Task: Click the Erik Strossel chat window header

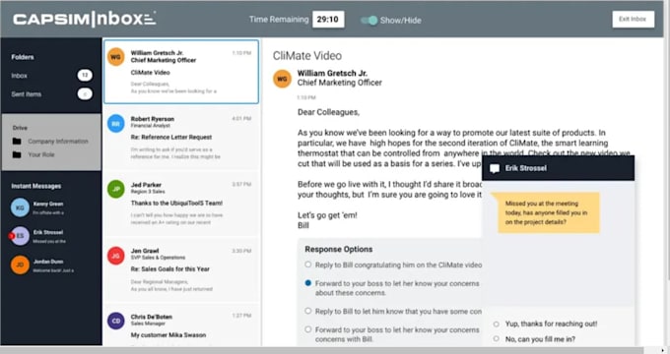Action: 558,168
